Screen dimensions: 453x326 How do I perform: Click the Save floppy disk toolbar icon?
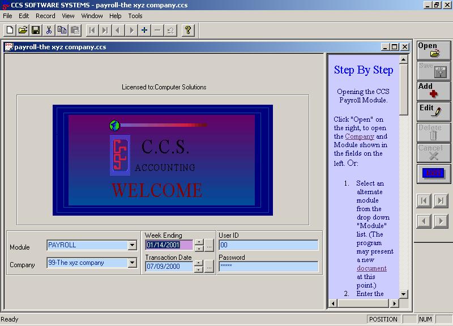35,30
